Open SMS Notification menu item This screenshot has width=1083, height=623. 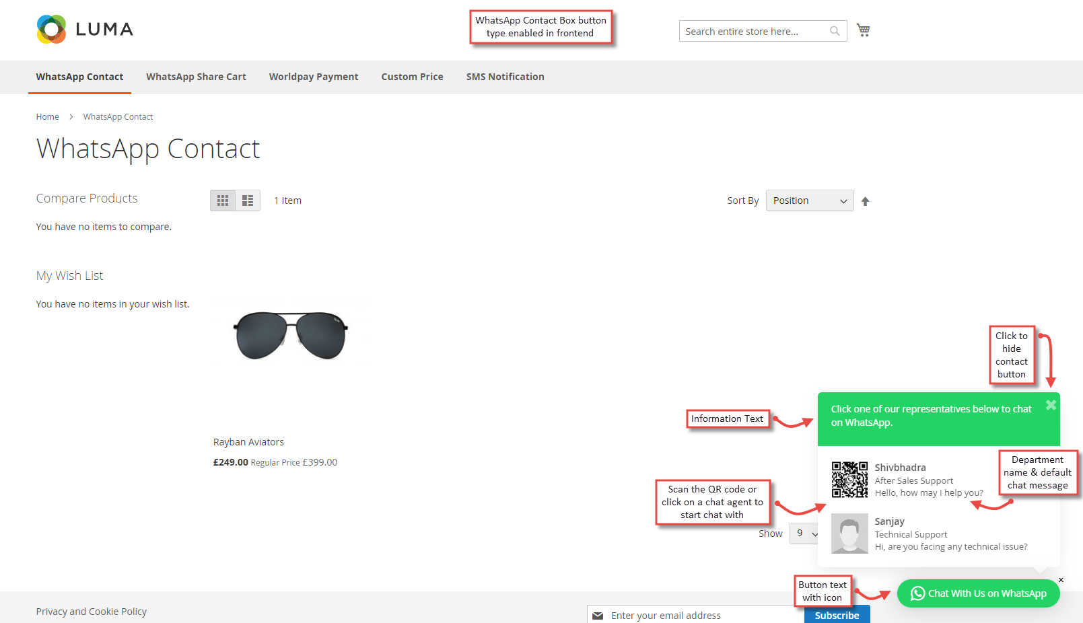505,77
